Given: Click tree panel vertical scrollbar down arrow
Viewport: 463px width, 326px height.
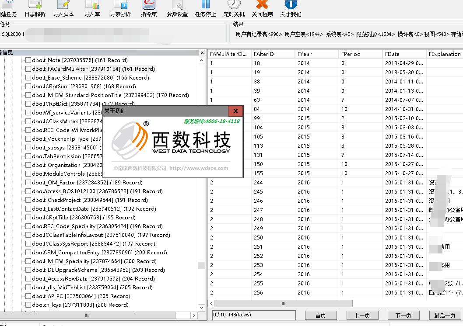Looking at the screenshot, I should pos(202,308).
